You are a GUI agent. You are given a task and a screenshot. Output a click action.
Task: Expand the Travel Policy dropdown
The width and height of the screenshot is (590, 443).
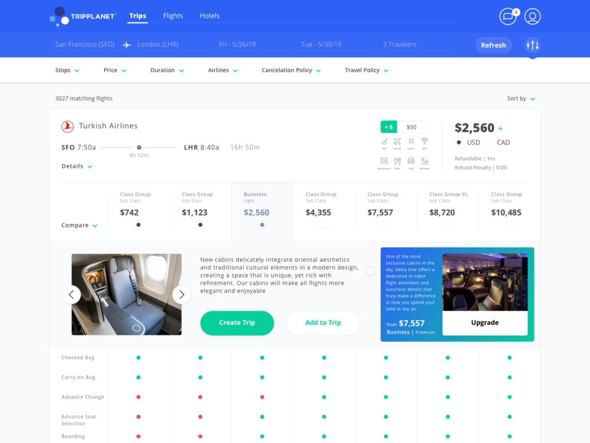click(366, 70)
